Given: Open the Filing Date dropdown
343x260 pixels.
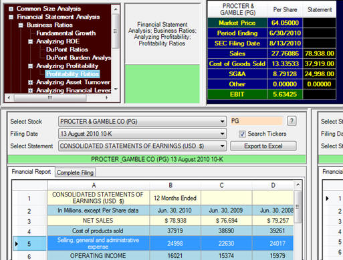Looking at the screenshot, I should coord(222,134).
